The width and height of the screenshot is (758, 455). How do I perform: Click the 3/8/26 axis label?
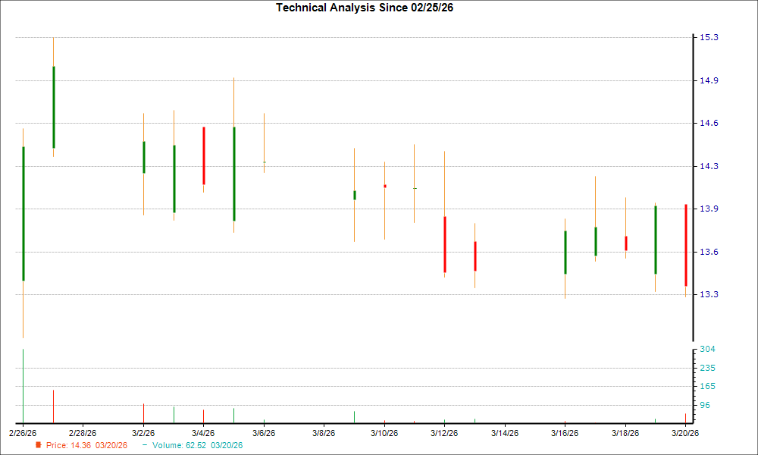point(324,432)
